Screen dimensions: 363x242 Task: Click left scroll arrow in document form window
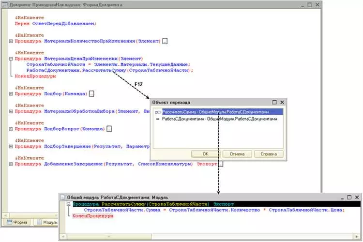click(x=5, y=215)
